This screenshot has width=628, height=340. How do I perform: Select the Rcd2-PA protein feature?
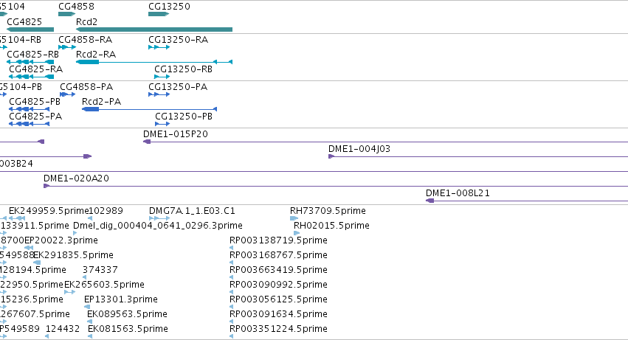point(149,109)
